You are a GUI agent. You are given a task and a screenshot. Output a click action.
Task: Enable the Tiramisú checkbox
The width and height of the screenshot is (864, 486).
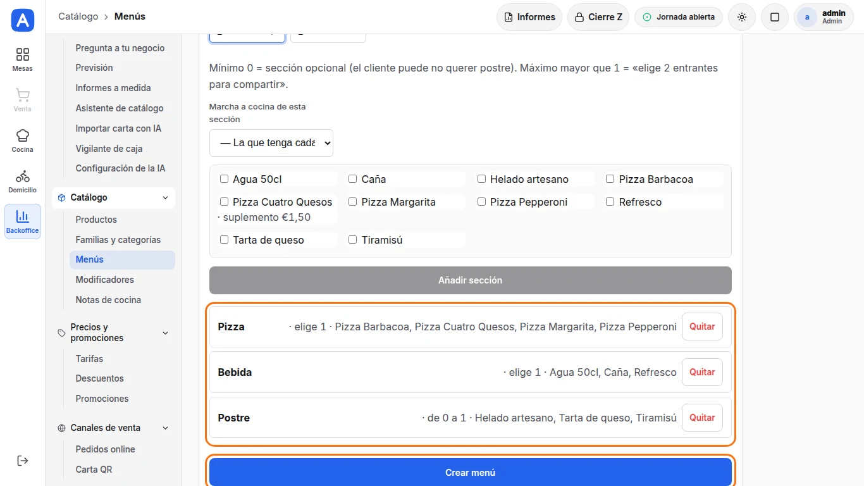[353, 240]
